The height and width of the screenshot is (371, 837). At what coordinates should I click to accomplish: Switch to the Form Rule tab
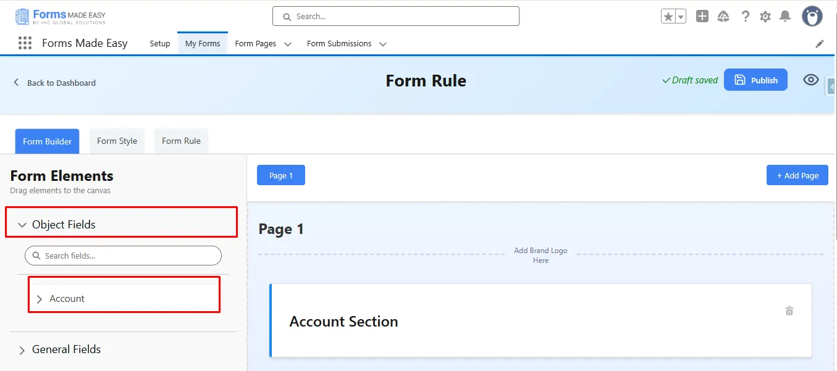(x=181, y=141)
